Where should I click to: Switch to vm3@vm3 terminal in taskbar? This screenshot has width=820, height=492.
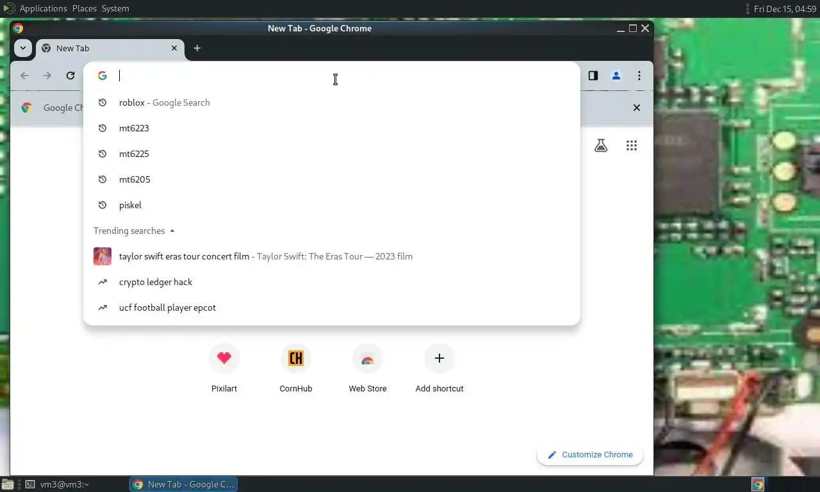tap(76, 484)
